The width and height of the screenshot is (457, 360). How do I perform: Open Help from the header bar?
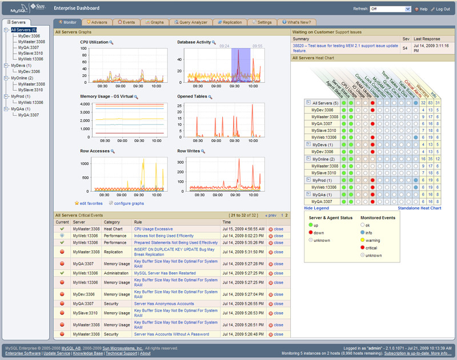point(421,9)
